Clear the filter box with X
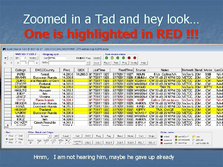 (x=49, y=136)
